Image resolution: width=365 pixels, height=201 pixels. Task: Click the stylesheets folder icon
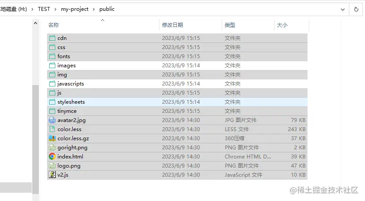coord(52,102)
